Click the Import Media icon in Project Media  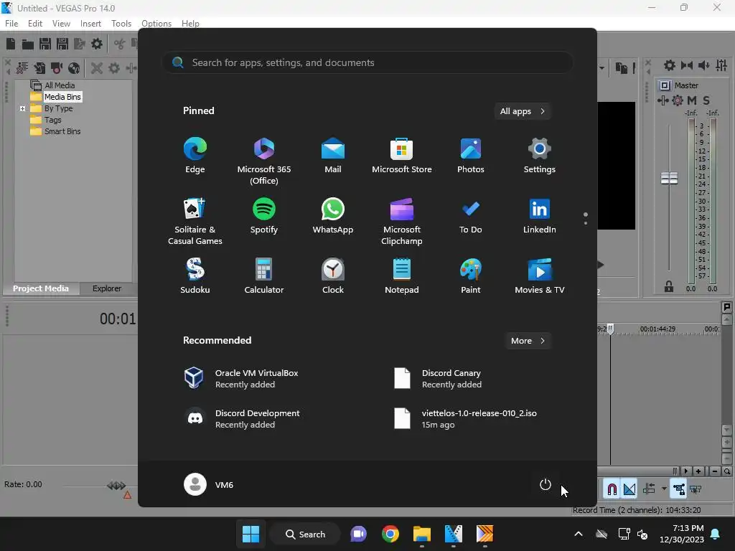click(40, 68)
